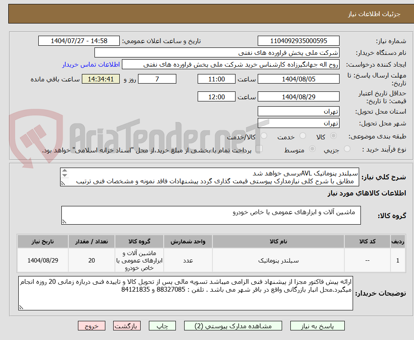The width and height of the screenshot is (414, 340).
Task: Click the remaining time field 14:34:41
Action: tap(101, 79)
